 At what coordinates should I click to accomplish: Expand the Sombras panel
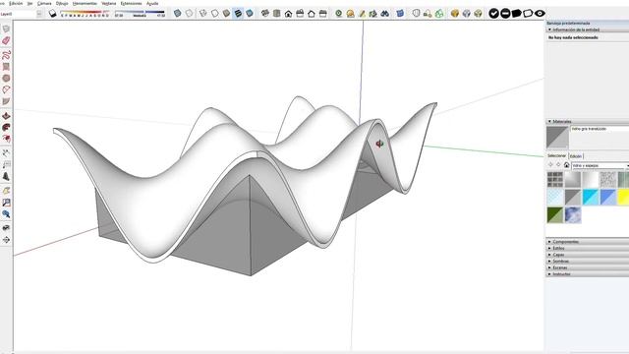(x=549, y=261)
